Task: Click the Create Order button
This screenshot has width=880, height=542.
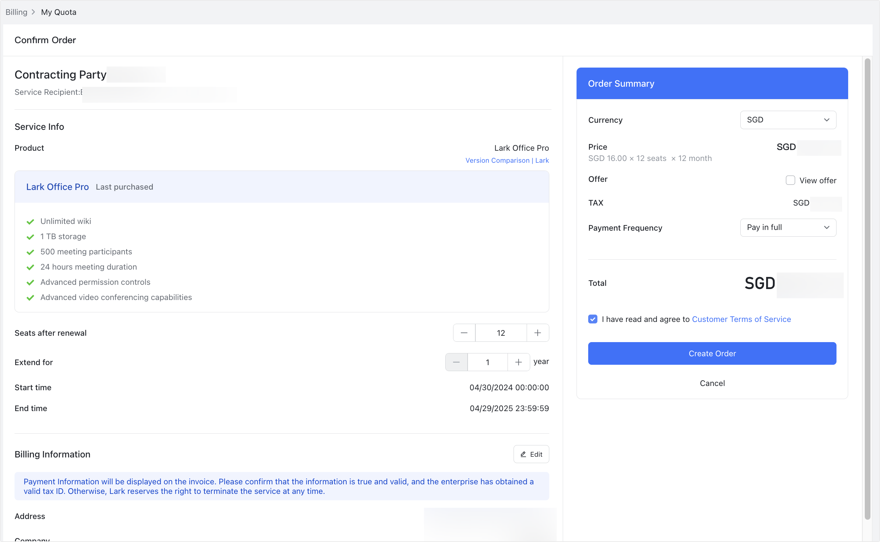Action: click(712, 353)
